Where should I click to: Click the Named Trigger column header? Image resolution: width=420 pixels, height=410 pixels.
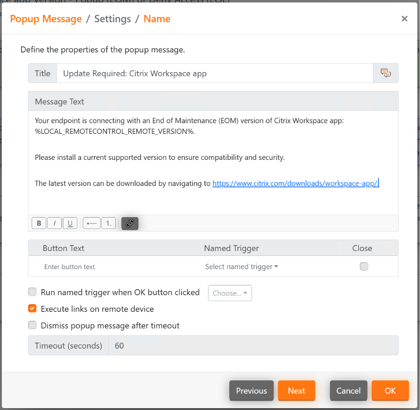[x=232, y=248]
